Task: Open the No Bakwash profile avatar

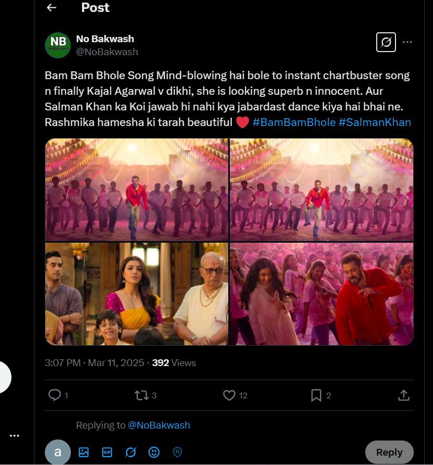Action: coord(58,45)
